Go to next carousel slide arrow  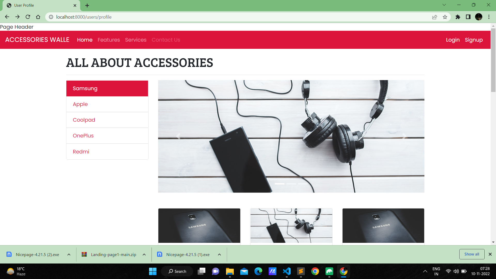(404, 136)
